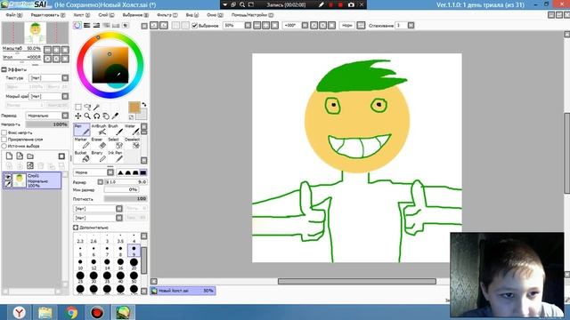Open the Редактировать menu
570x320 pixels.
[48, 15]
